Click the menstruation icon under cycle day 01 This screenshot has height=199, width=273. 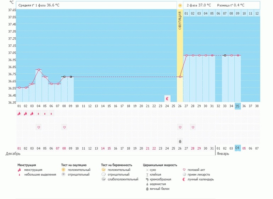(x=19, y=114)
